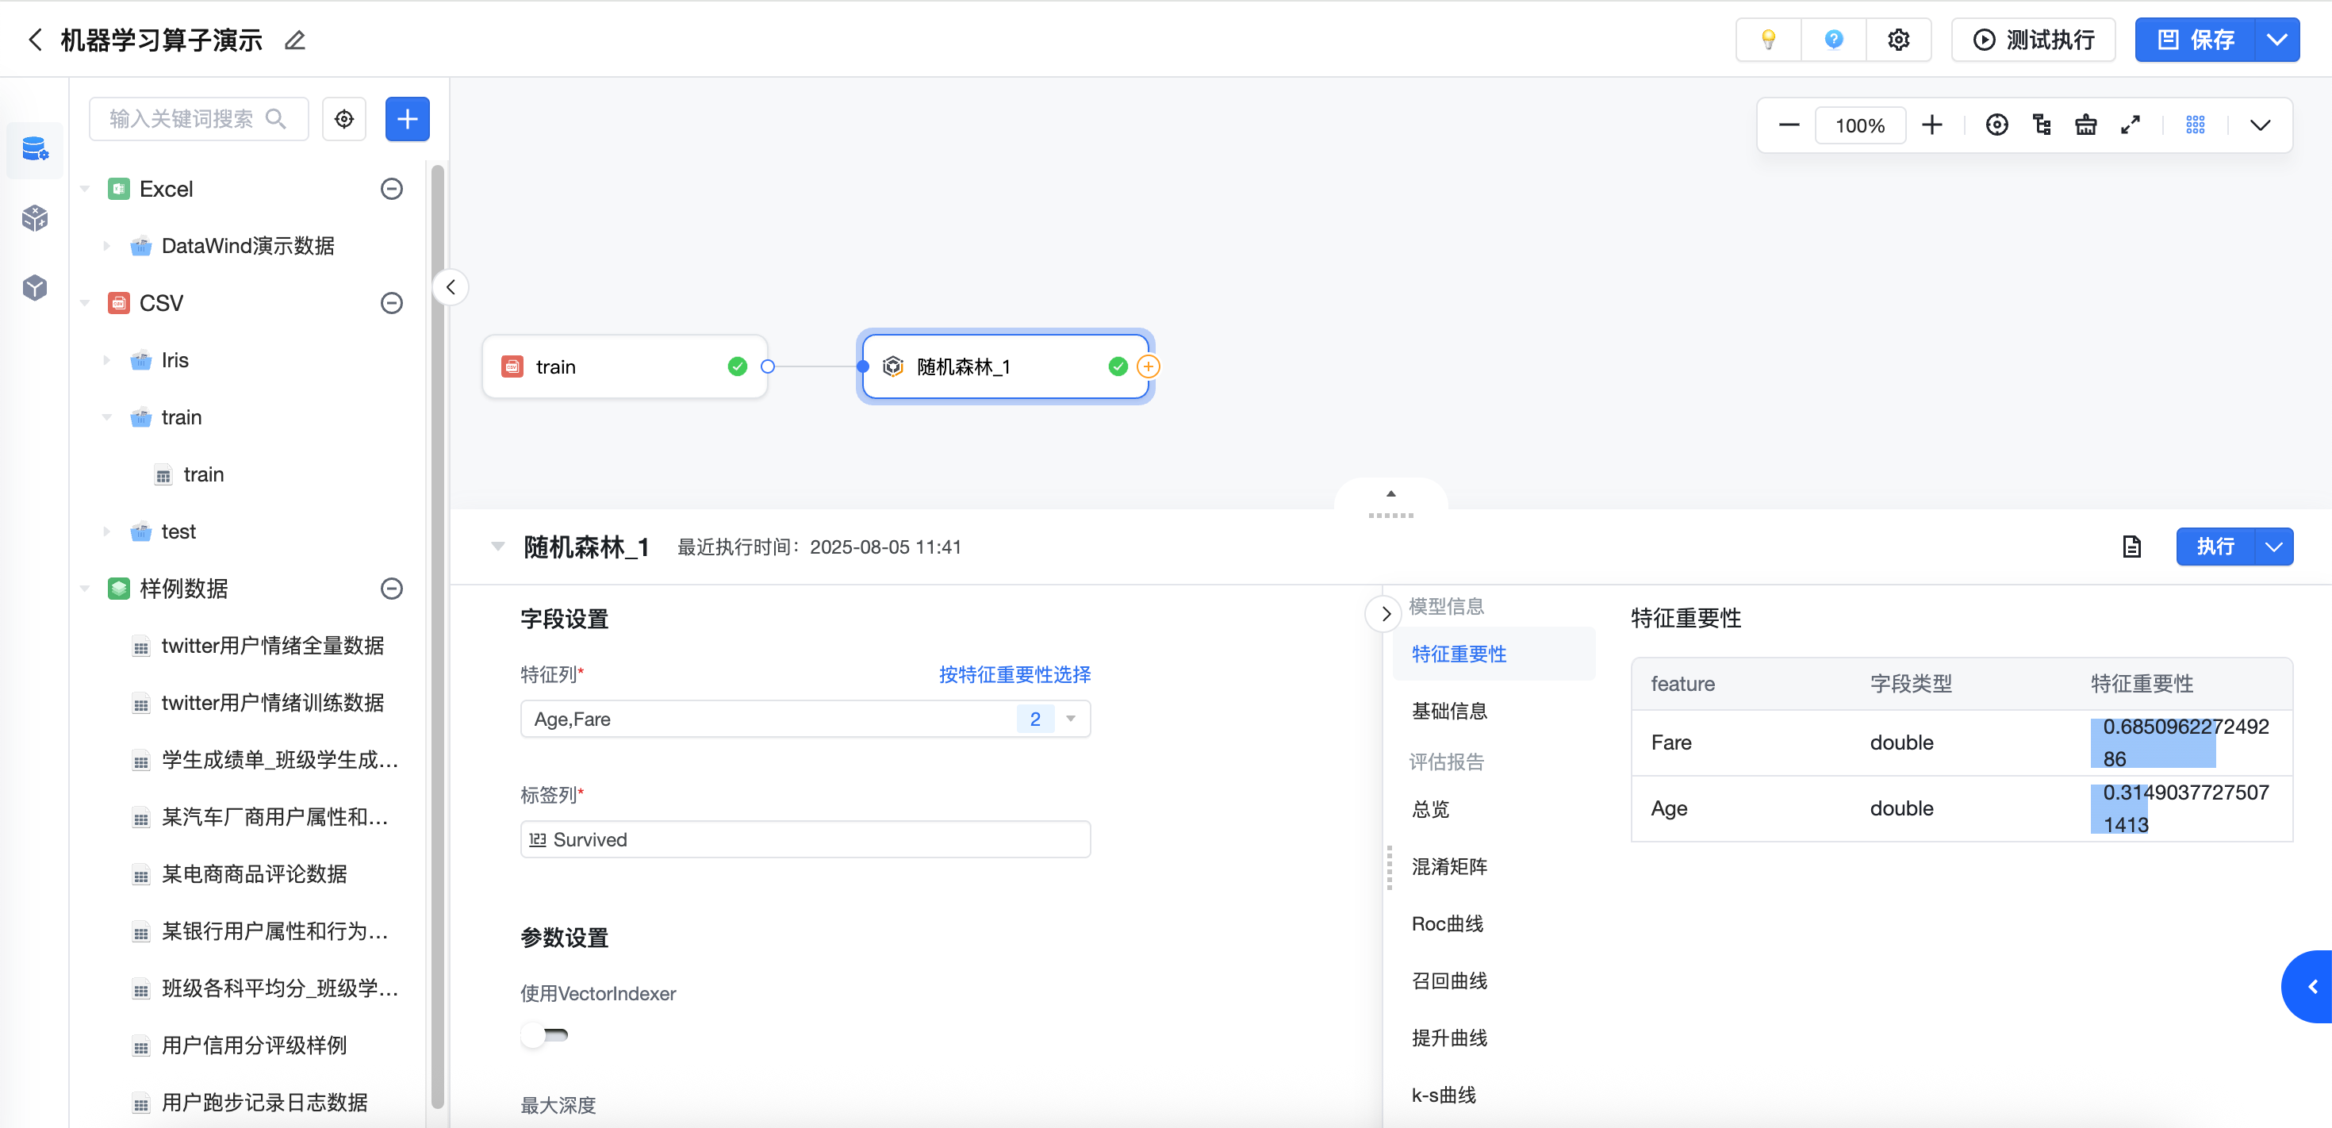This screenshot has width=2332, height=1128.
Task: Auto-arrange nodes with tree layout icon
Action: (2042, 125)
